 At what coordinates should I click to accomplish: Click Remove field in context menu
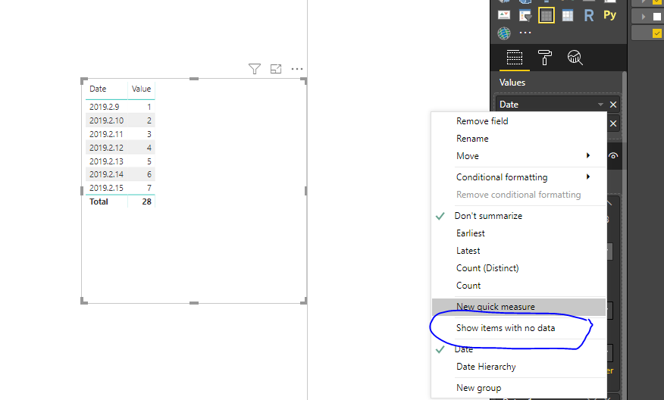pos(482,121)
